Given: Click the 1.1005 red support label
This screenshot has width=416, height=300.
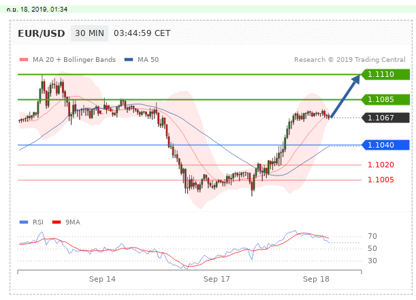Looking at the screenshot, I should point(381,180).
